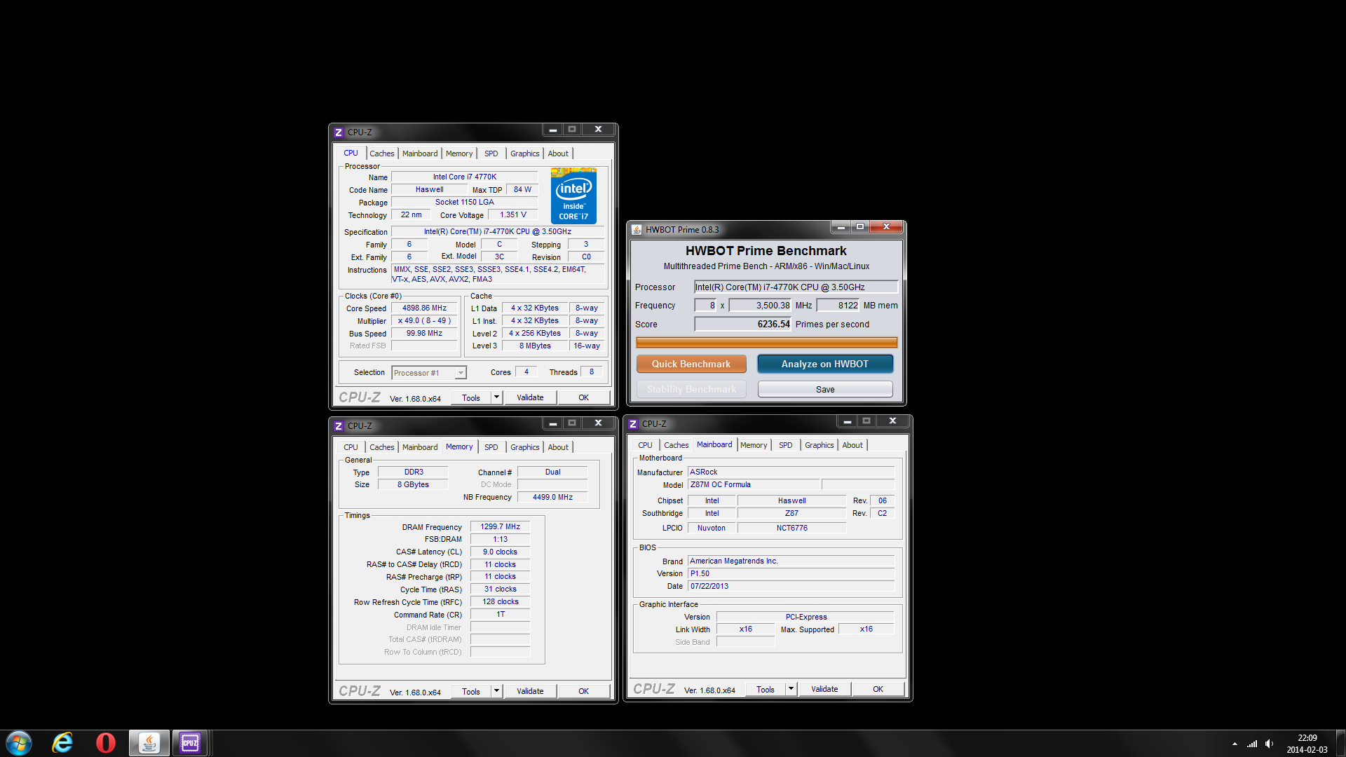The width and height of the screenshot is (1346, 757).
Task: Select SPD tab in Memory window
Action: point(491,447)
